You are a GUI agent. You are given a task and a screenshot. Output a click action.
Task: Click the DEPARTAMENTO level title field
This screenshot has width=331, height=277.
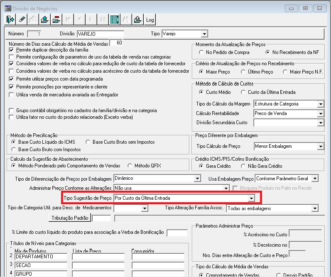[41, 257]
